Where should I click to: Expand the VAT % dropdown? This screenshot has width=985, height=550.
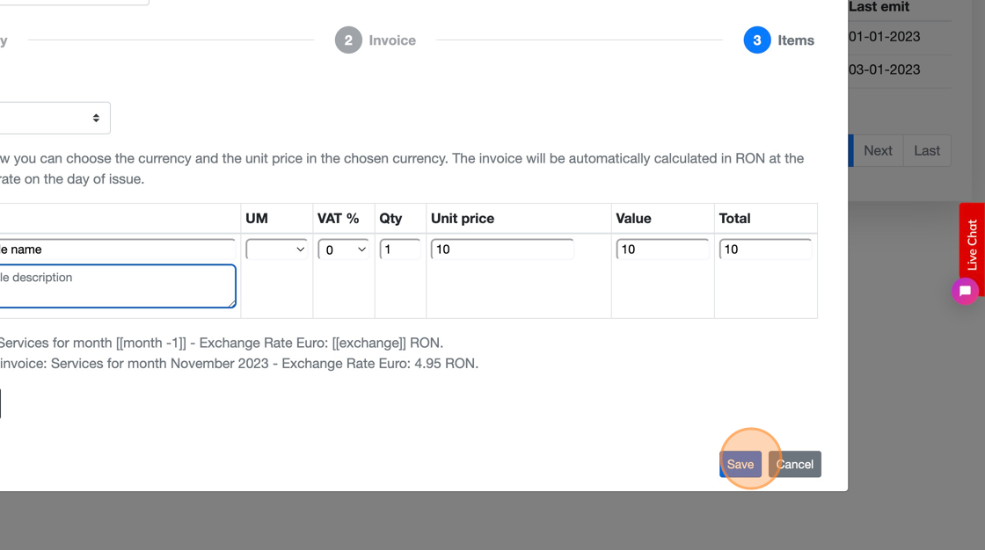tap(343, 250)
